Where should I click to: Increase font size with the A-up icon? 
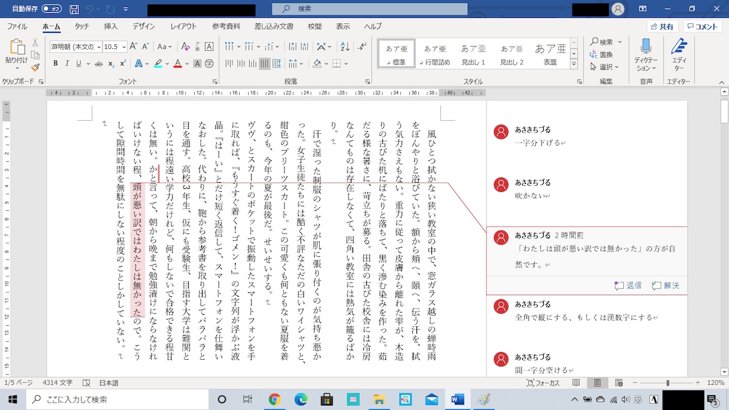point(134,47)
